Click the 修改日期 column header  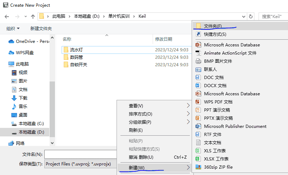(x=164, y=39)
